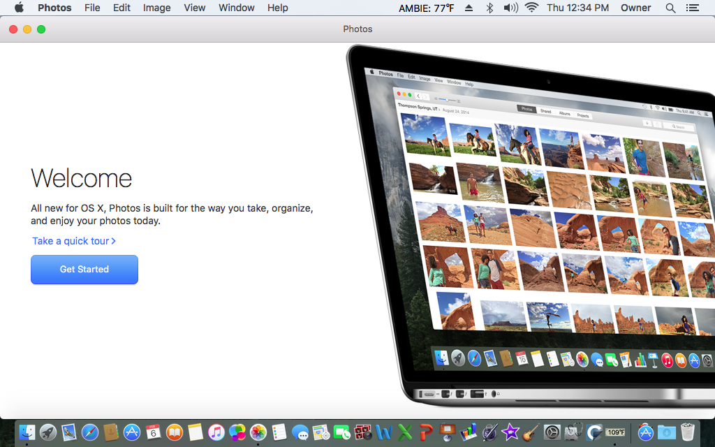Open the Wi-Fi status menu
Viewport: 715px width, 447px height.
(x=531, y=7)
